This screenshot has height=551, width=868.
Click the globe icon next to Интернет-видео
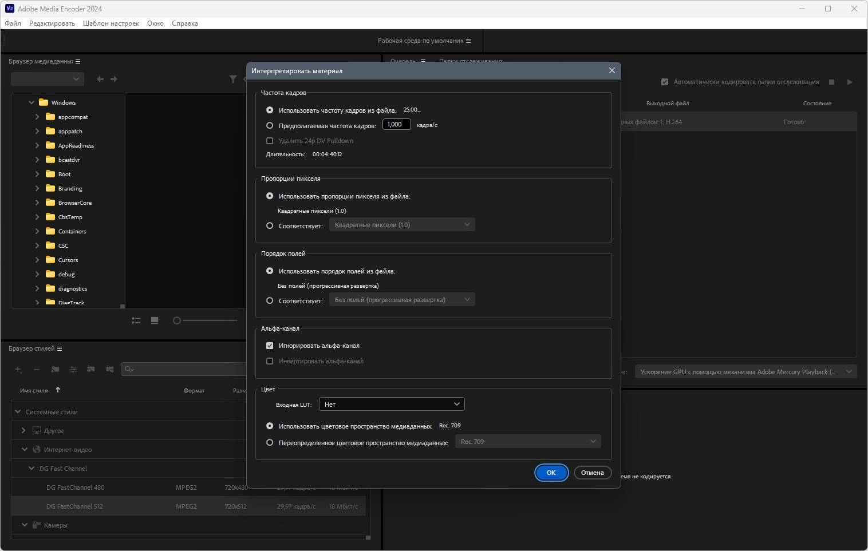point(37,449)
